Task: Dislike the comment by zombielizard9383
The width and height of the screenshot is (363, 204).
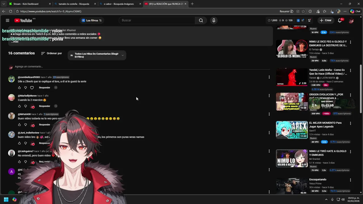Action: pyautogui.click(x=26, y=88)
